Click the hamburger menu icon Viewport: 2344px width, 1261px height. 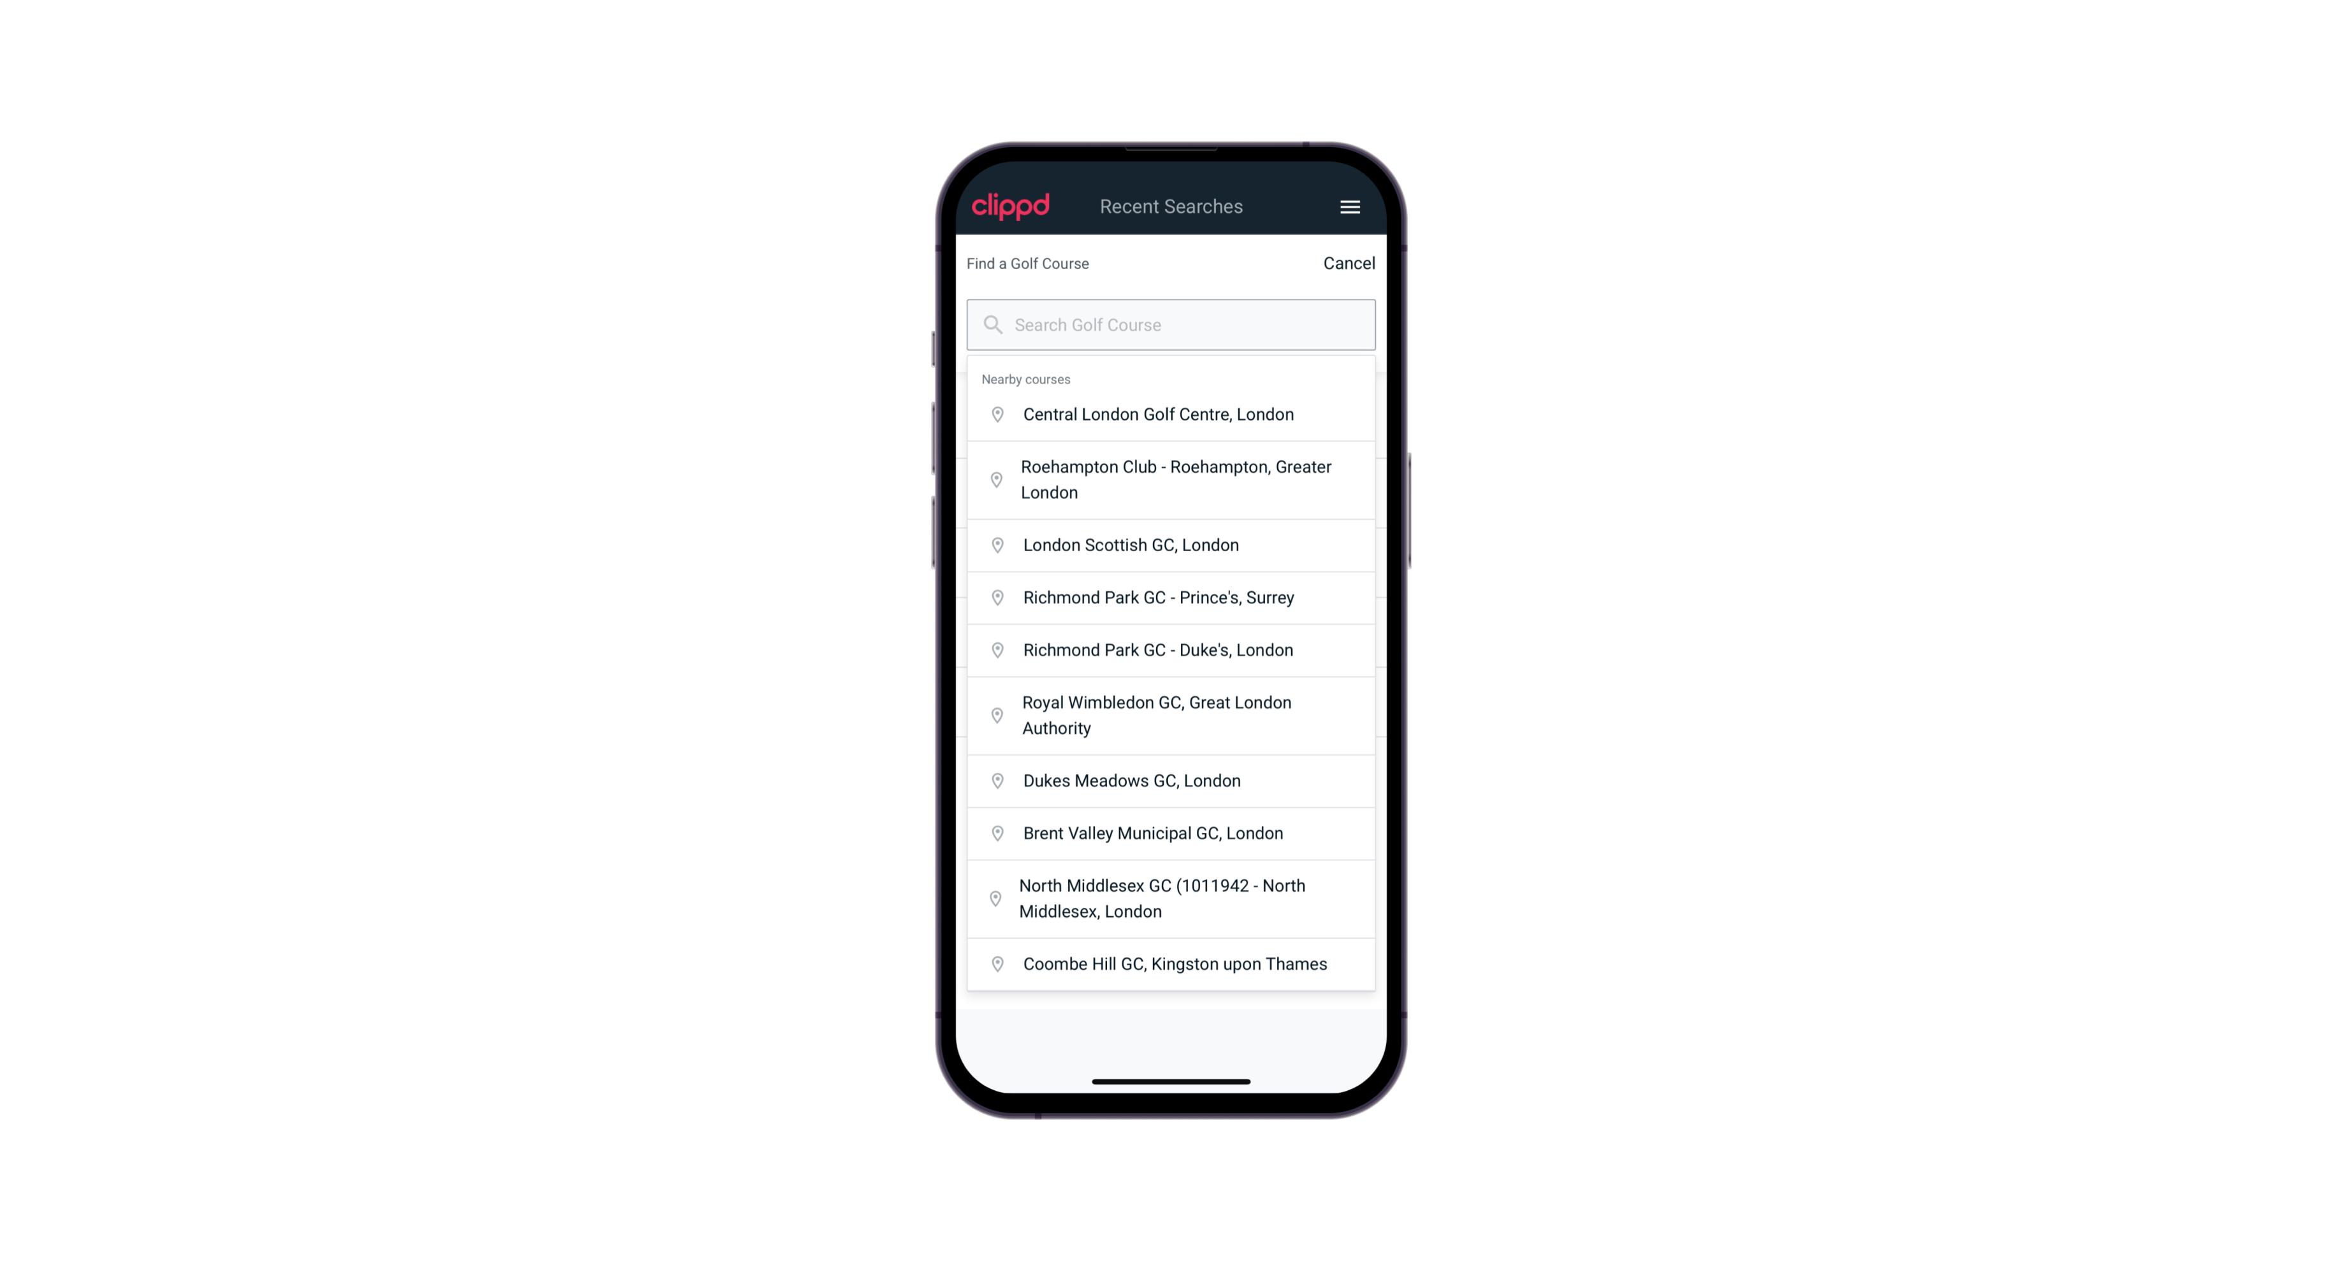tap(1349, 206)
